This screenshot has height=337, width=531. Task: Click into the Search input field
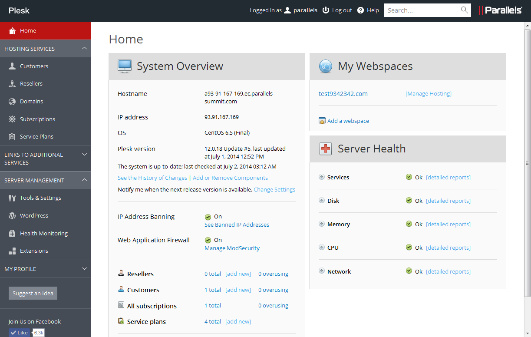pos(421,10)
